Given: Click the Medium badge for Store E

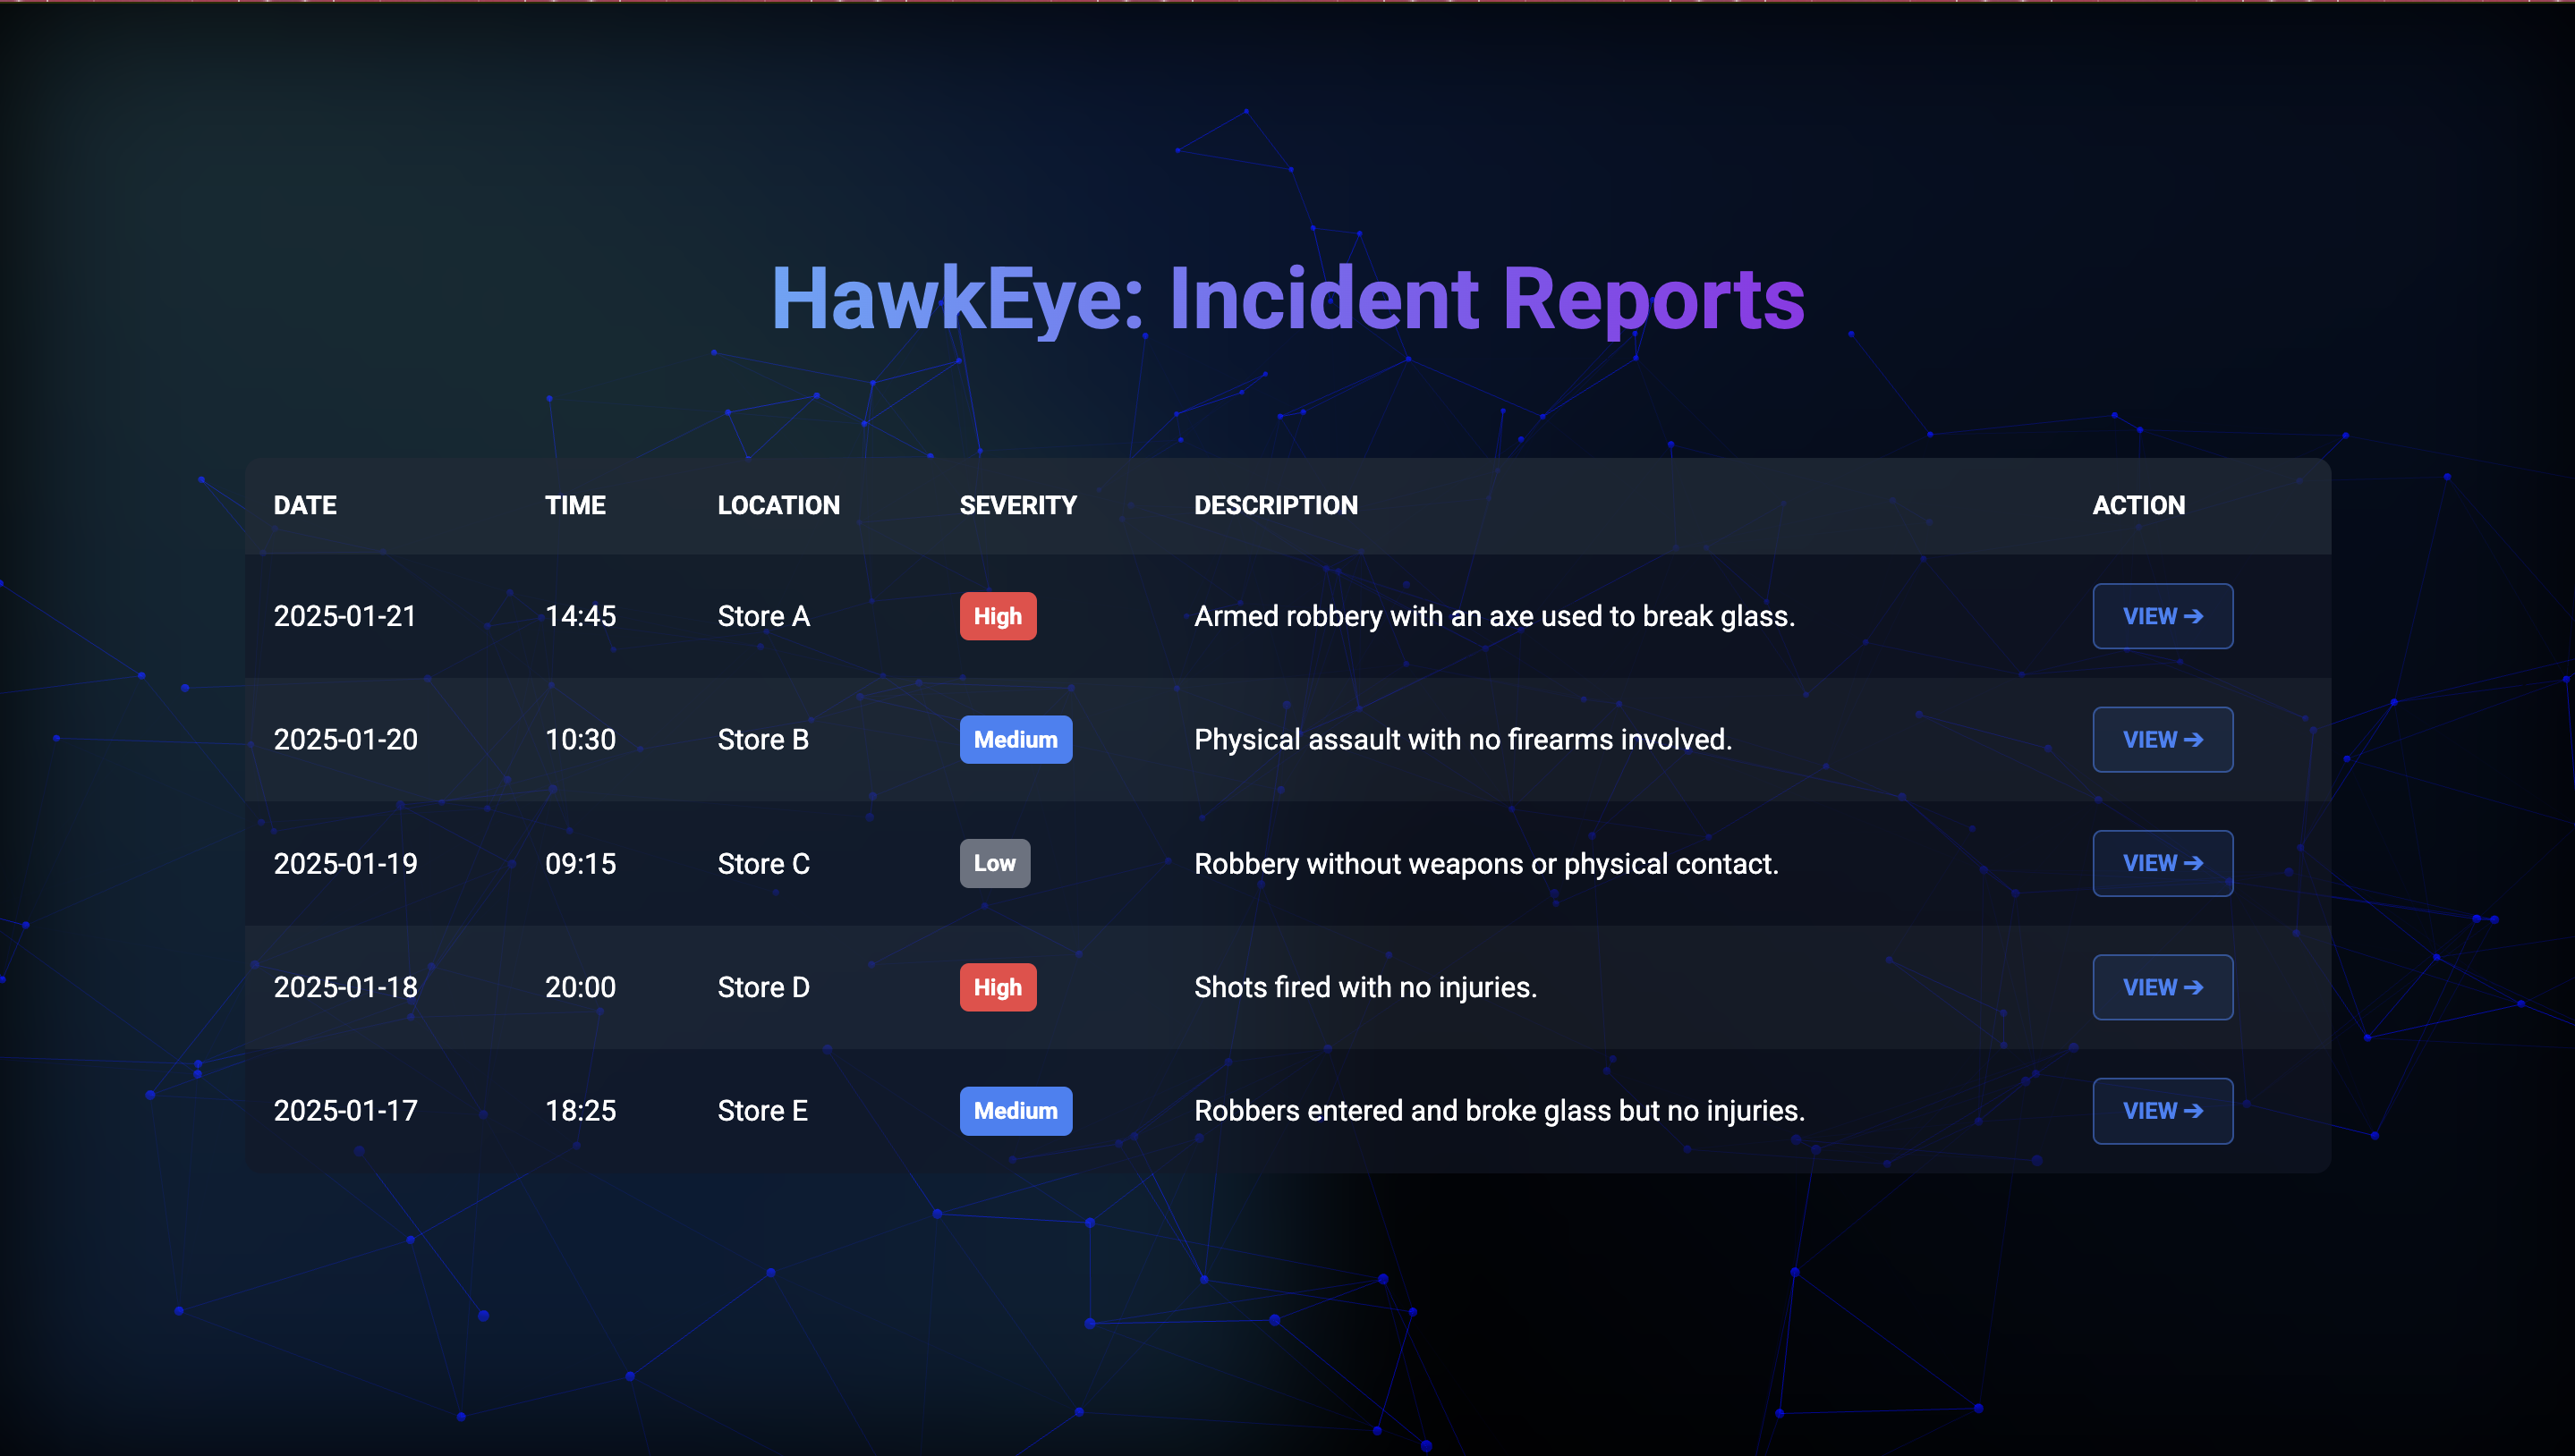Looking at the screenshot, I should pos(1016,1110).
